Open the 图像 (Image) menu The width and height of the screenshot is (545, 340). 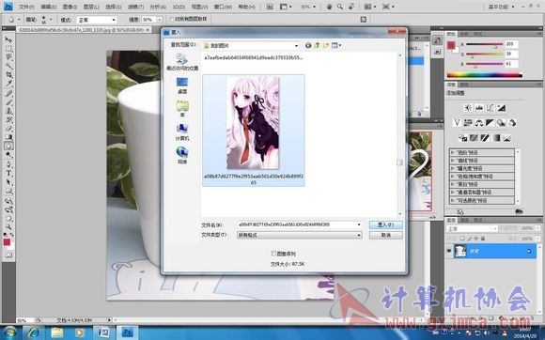(70, 7)
